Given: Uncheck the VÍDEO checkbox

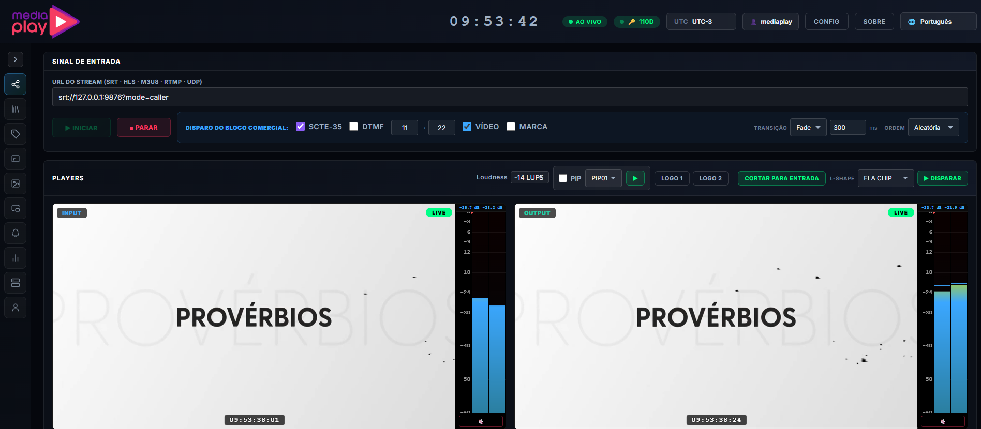Looking at the screenshot, I should pos(467,127).
